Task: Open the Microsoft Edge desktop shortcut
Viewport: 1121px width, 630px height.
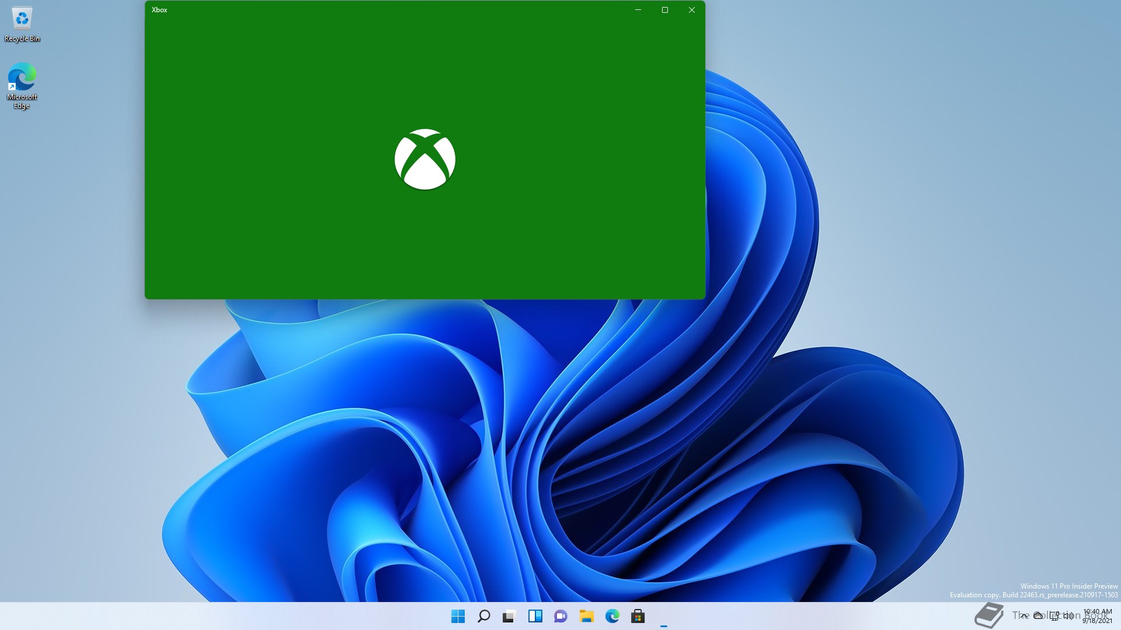Action: coord(22,85)
